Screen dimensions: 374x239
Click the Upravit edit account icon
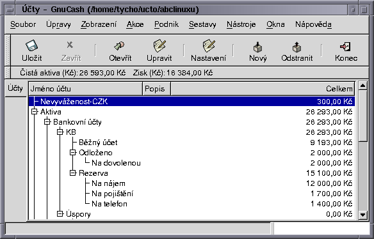coord(159,45)
